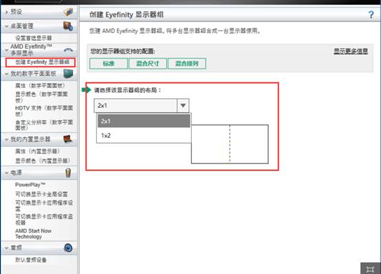Click the desktop management (桌面管理) icon
The width and height of the screenshot is (381, 274).
pos(68,26)
